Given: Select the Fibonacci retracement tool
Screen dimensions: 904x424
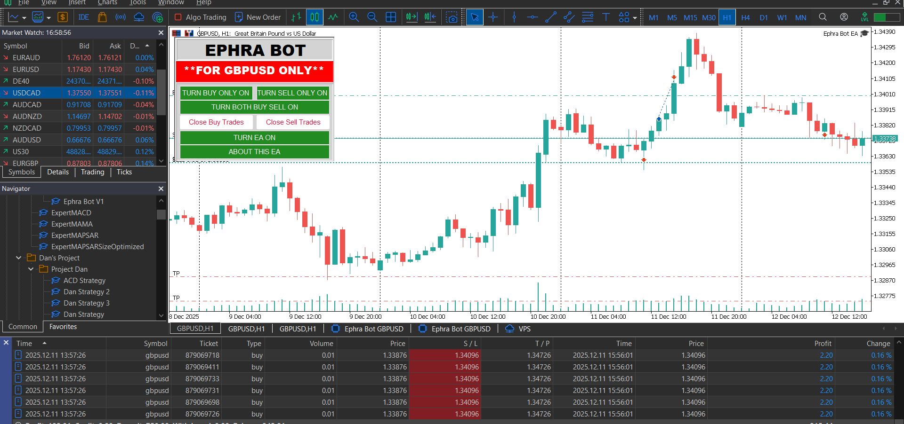Looking at the screenshot, I should pos(588,17).
